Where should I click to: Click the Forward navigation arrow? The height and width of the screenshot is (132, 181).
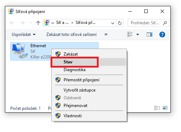click(22, 23)
